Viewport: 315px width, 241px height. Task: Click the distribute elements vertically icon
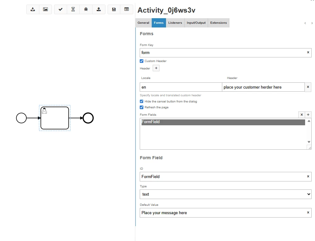(x=73, y=10)
